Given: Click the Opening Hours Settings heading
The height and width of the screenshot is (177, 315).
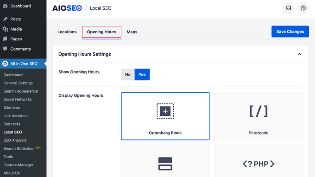Looking at the screenshot, I should click(85, 54).
